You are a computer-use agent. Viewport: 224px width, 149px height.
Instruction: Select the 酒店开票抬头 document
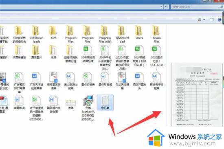pyautogui.click(x=139, y=81)
